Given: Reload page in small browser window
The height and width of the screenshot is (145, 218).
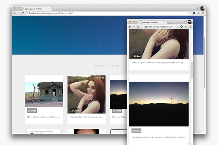Looking at the screenshot, I should [x=138, y=26].
